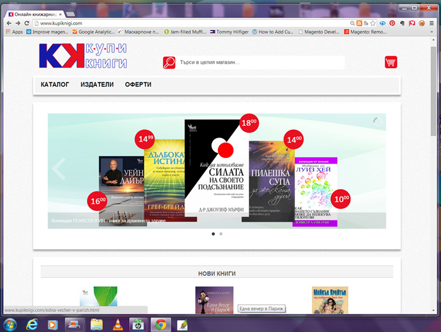441x332 pixels.
Task: Open the ИЗДАТЕЛИ menu
Action: tap(97, 85)
